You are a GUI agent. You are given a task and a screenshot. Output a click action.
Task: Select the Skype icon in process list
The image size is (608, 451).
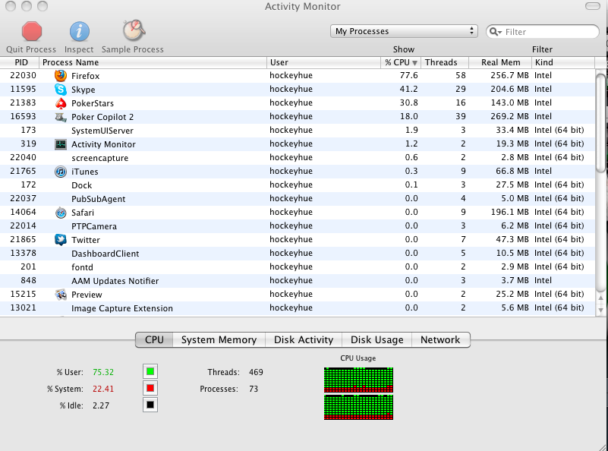[x=61, y=90]
